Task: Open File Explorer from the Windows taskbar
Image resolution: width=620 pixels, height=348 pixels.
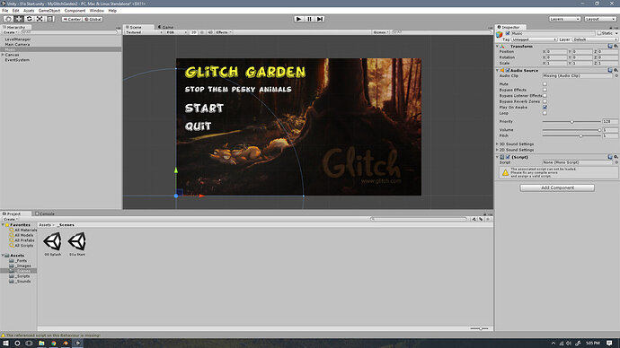Action: click(x=41, y=344)
